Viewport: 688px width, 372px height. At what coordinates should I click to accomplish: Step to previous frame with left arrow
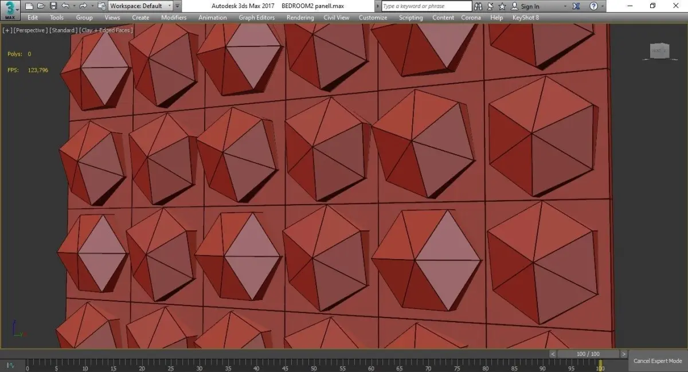coord(553,354)
